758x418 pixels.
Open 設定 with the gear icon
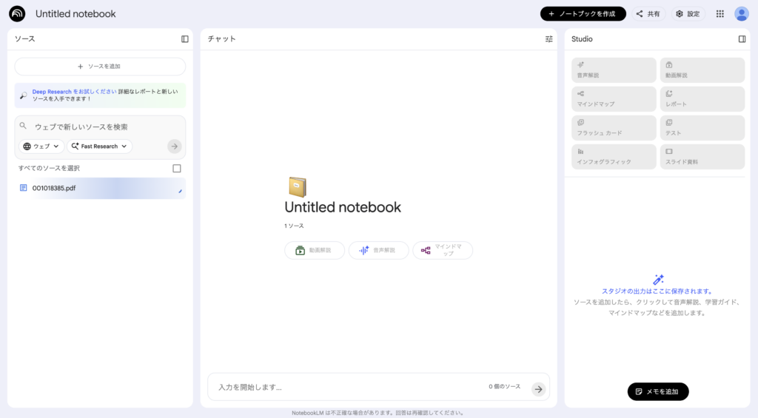tap(688, 14)
